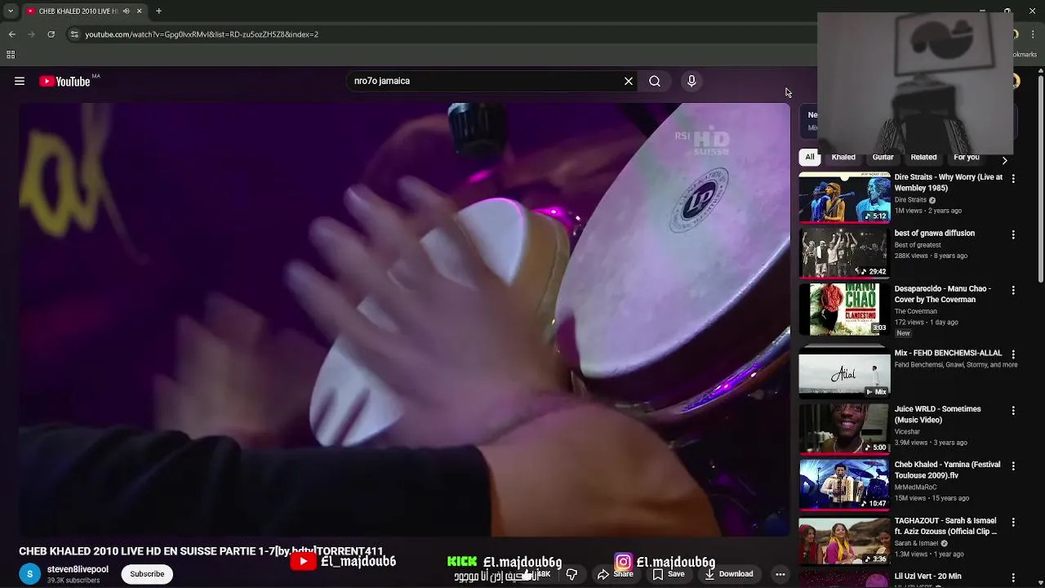This screenshot has width=1045, height=588.
Task: Open the apps grid on the bookmarks bar
Action: (x=11, y=55)
